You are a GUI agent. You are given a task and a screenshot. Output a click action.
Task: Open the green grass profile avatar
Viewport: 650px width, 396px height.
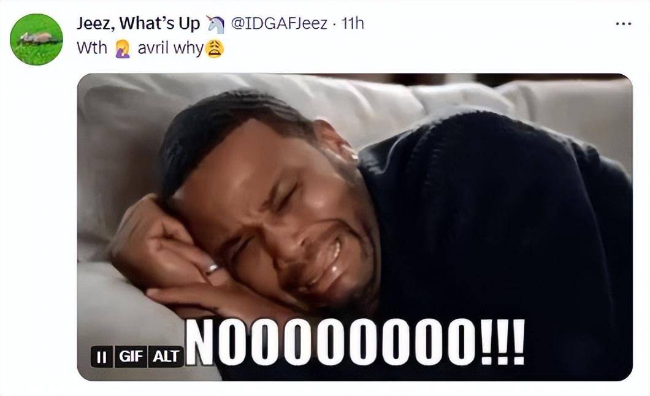pos(36,39)
